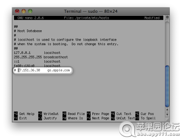Click the 'Prev Page' shortcut label
This screenshot has width=182, height=139.
click(100, 114)
